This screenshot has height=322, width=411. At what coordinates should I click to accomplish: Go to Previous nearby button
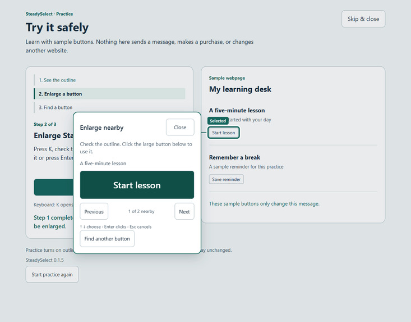pyautogui.click(x=94, y=211)
